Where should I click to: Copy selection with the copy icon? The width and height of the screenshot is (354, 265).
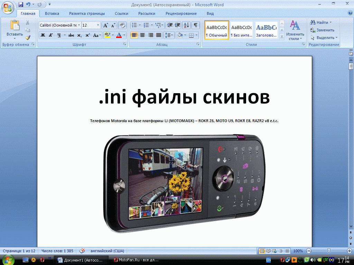point(28,30)
